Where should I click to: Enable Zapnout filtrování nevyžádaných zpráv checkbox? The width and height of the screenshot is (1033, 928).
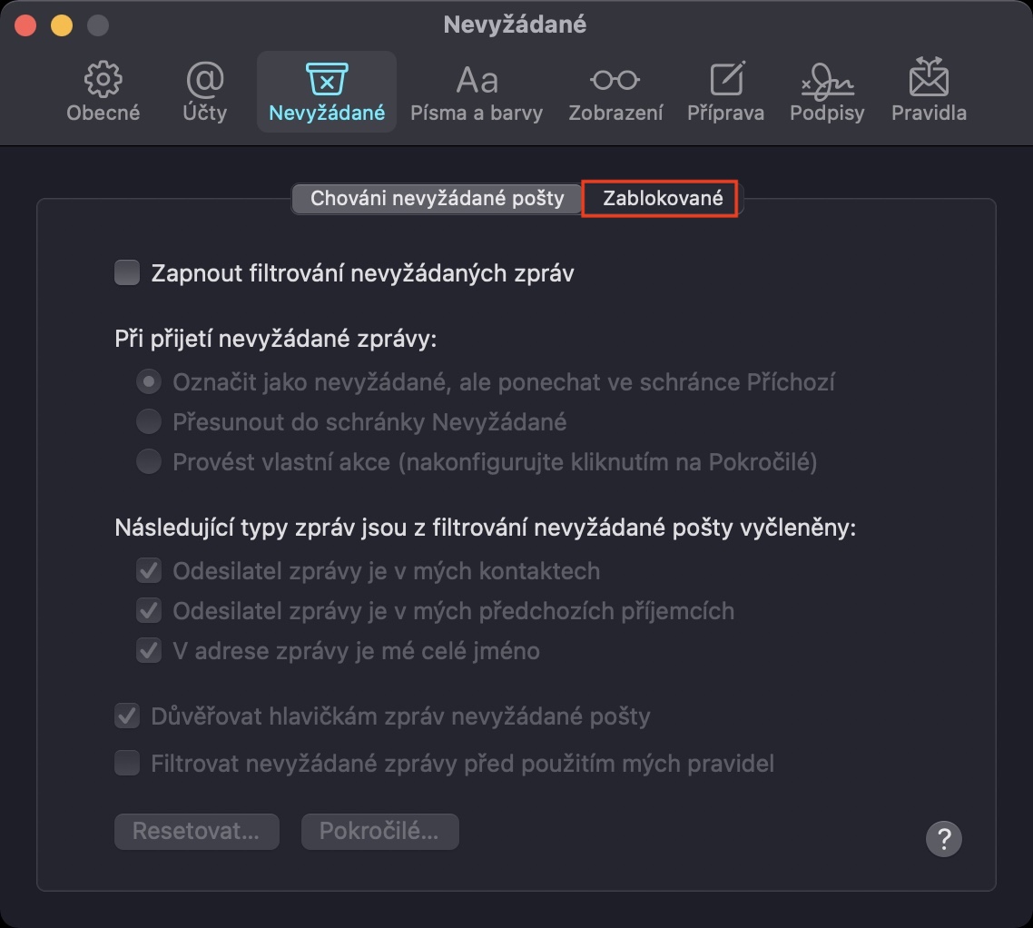pos(127,272)
